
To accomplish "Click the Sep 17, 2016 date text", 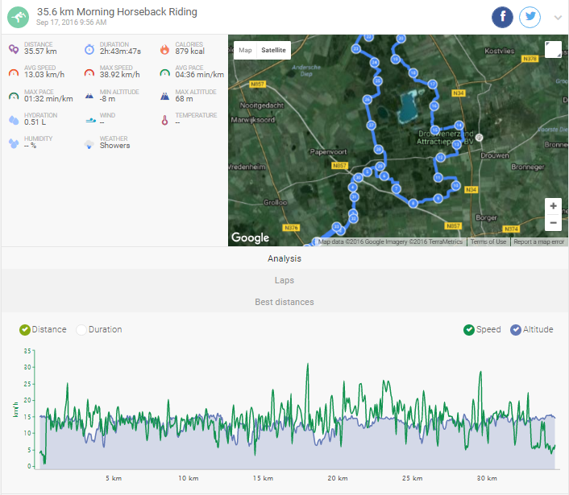I will click(72, 23).
